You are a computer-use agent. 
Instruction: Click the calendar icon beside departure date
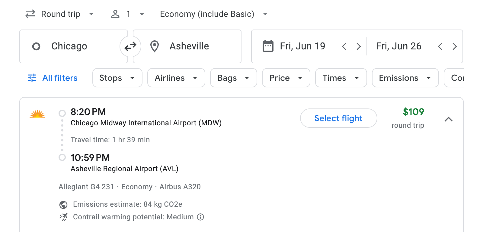coord(268,46)
